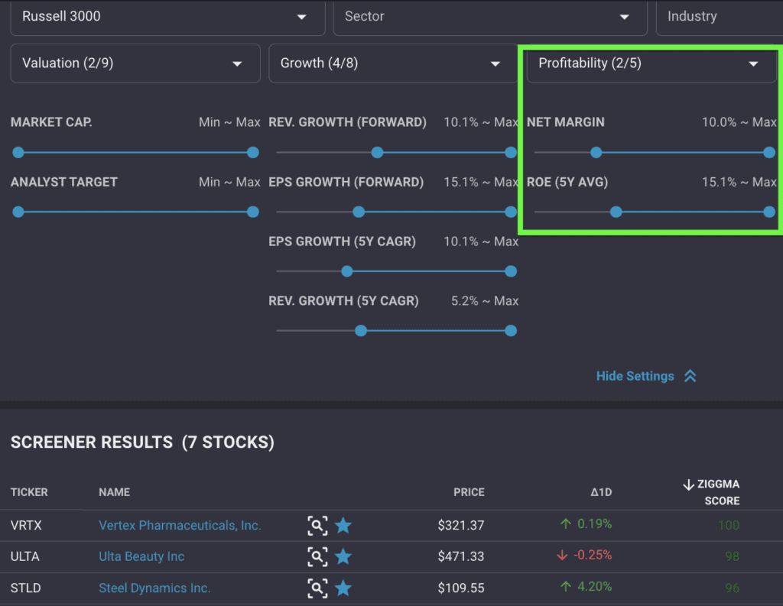
Task: Click the Hide Settings double-chevron icon
Action: point(690,376)
